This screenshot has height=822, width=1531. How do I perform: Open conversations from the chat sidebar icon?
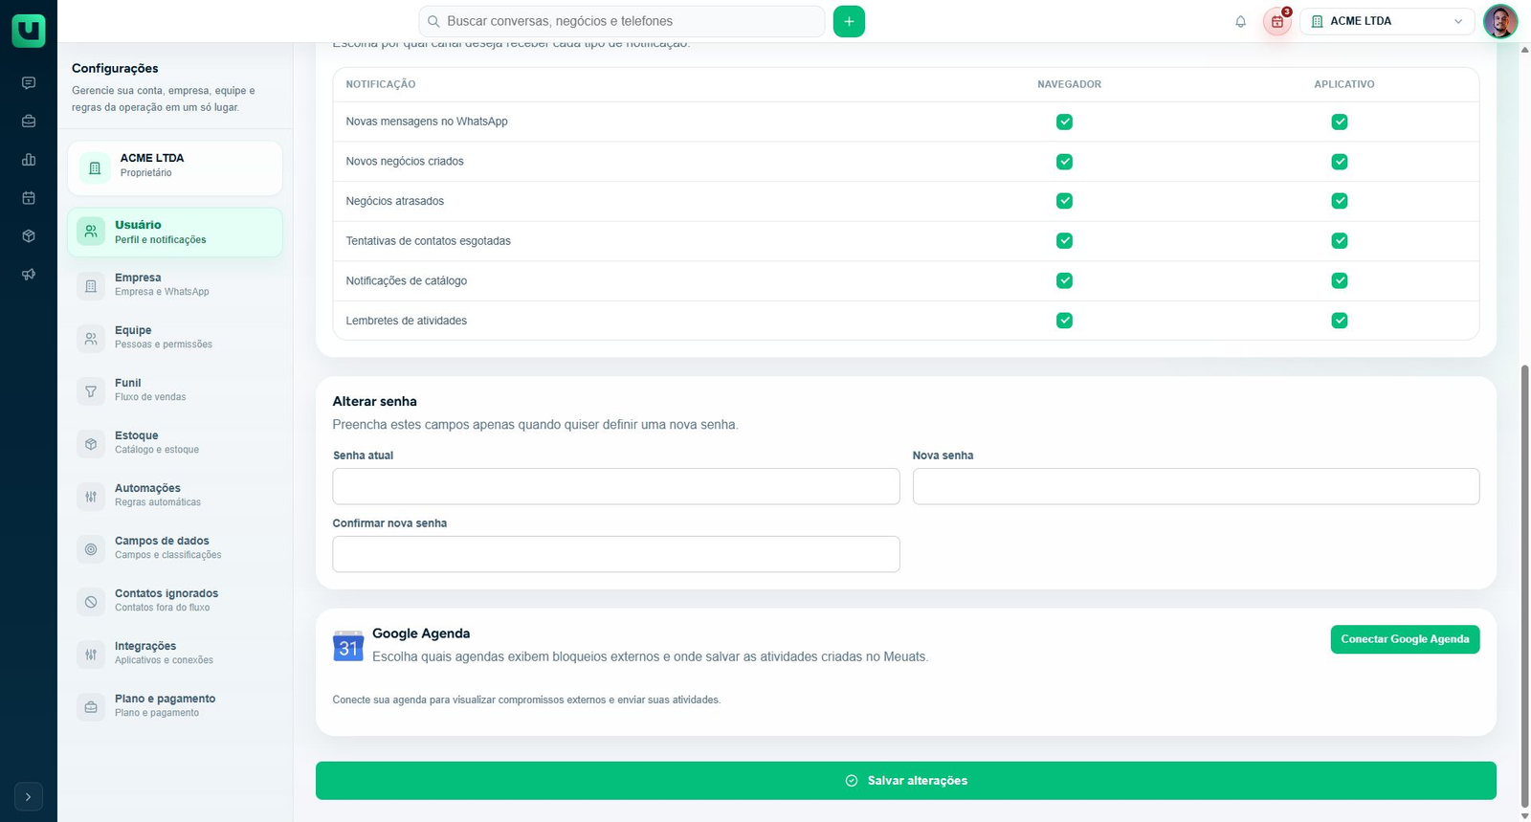pyautogui.click(x=29, y=83)
